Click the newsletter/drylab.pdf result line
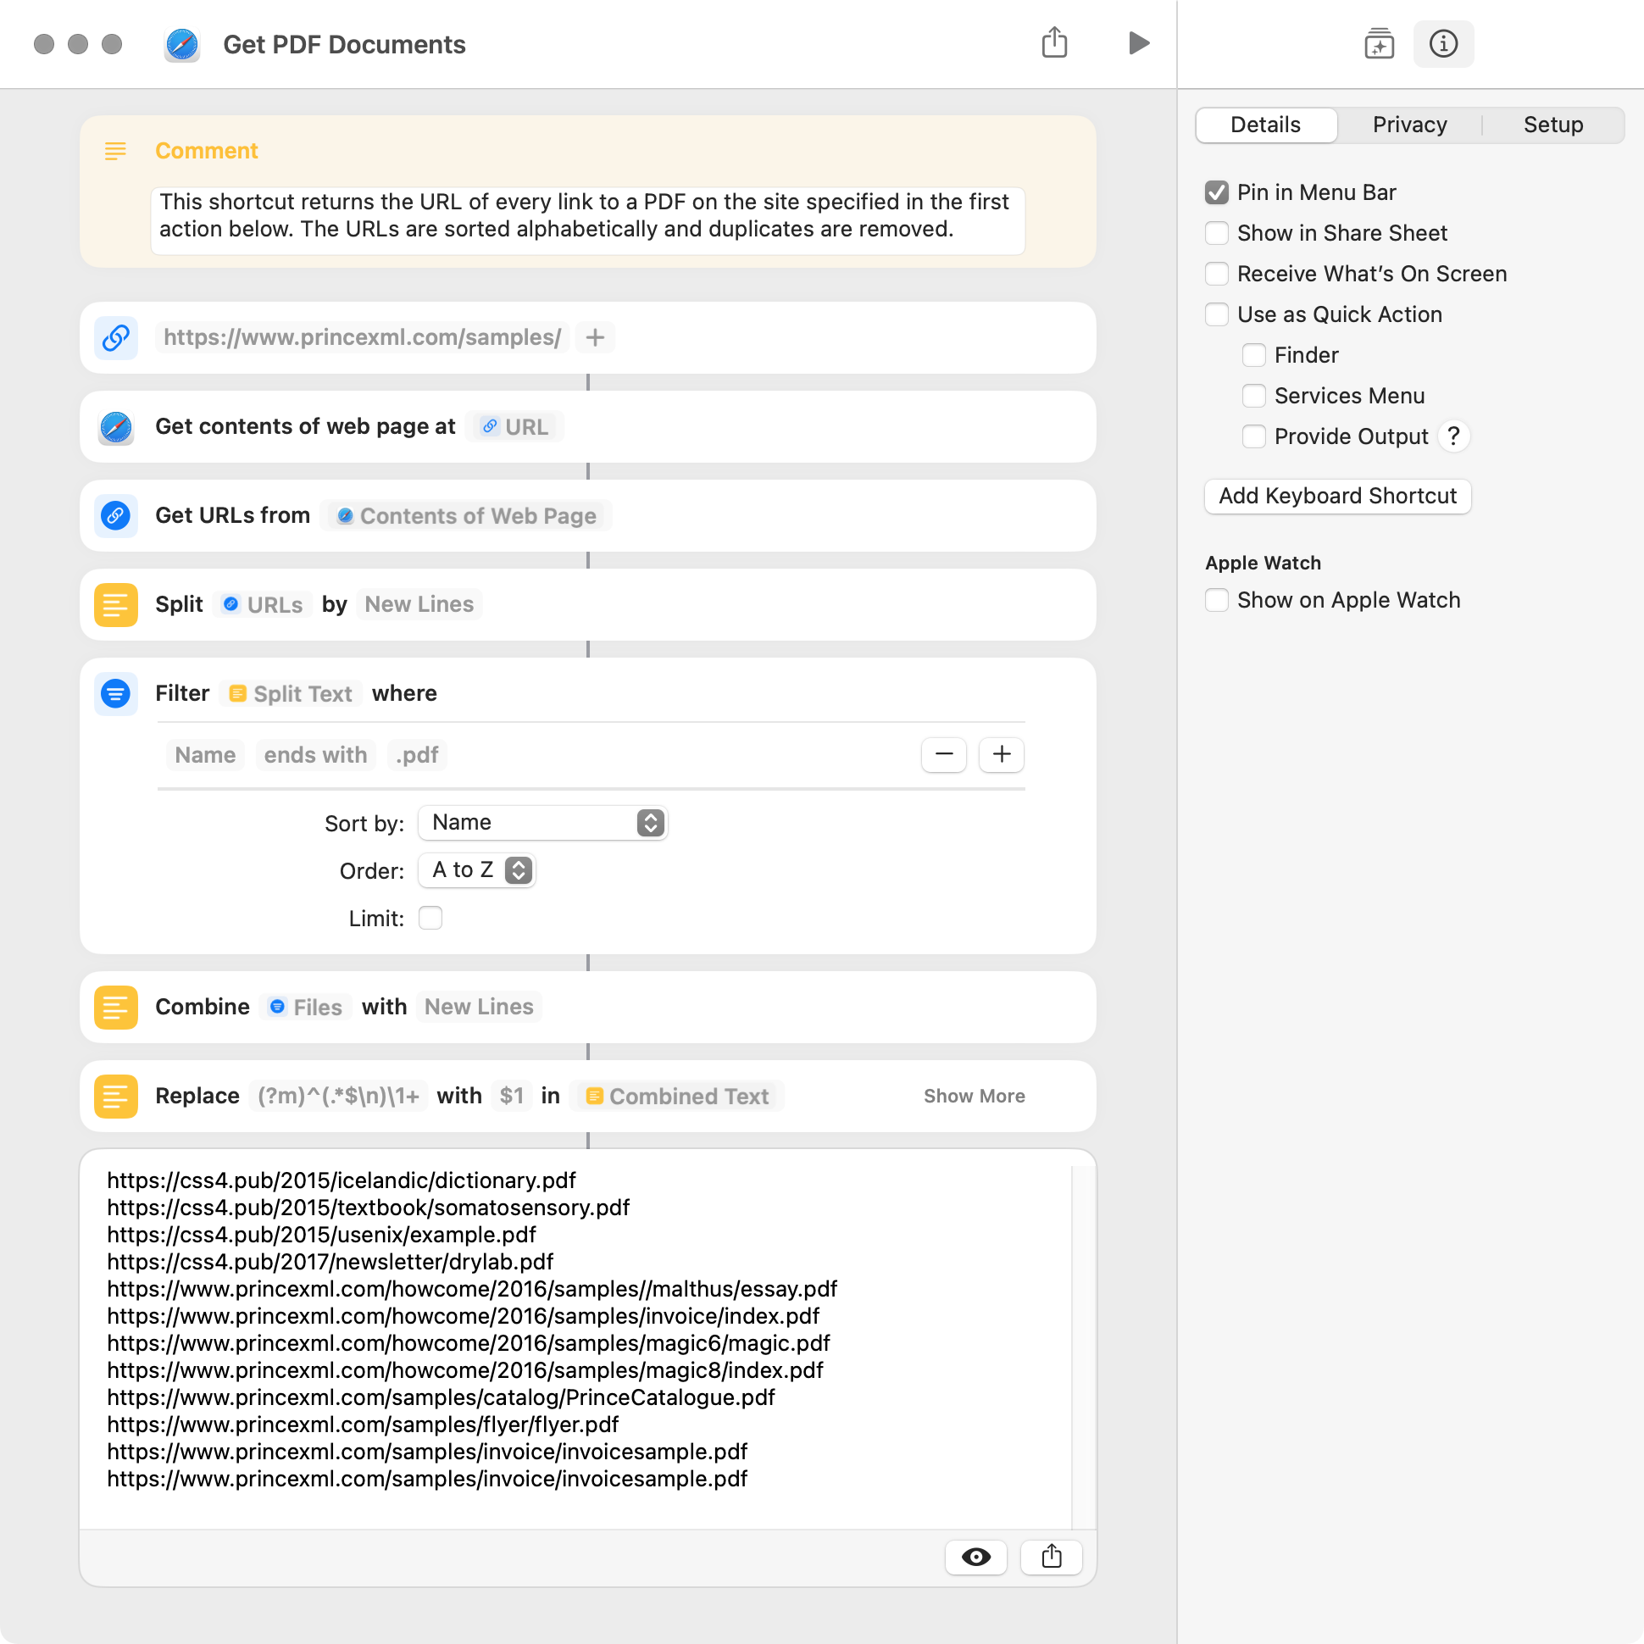The width and height of the screenshot is (1644, 1644). tap(330, 1262)
